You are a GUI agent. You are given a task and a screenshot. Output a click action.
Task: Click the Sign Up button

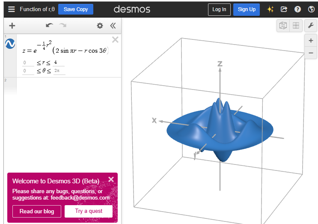247,9
